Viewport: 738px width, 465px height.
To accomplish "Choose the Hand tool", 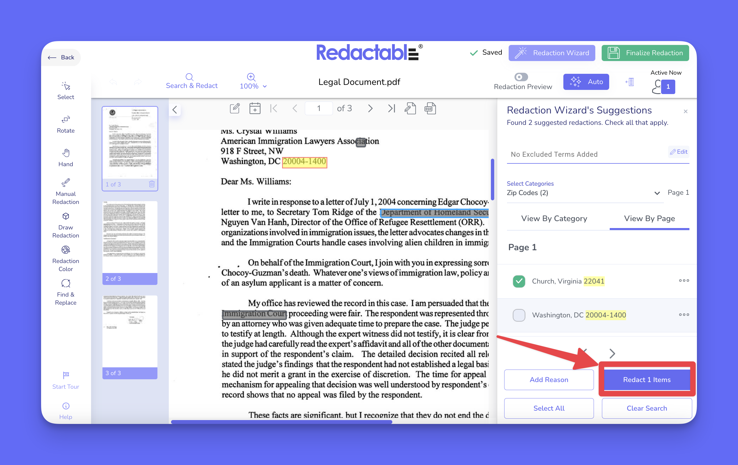I will click(66, 157).
